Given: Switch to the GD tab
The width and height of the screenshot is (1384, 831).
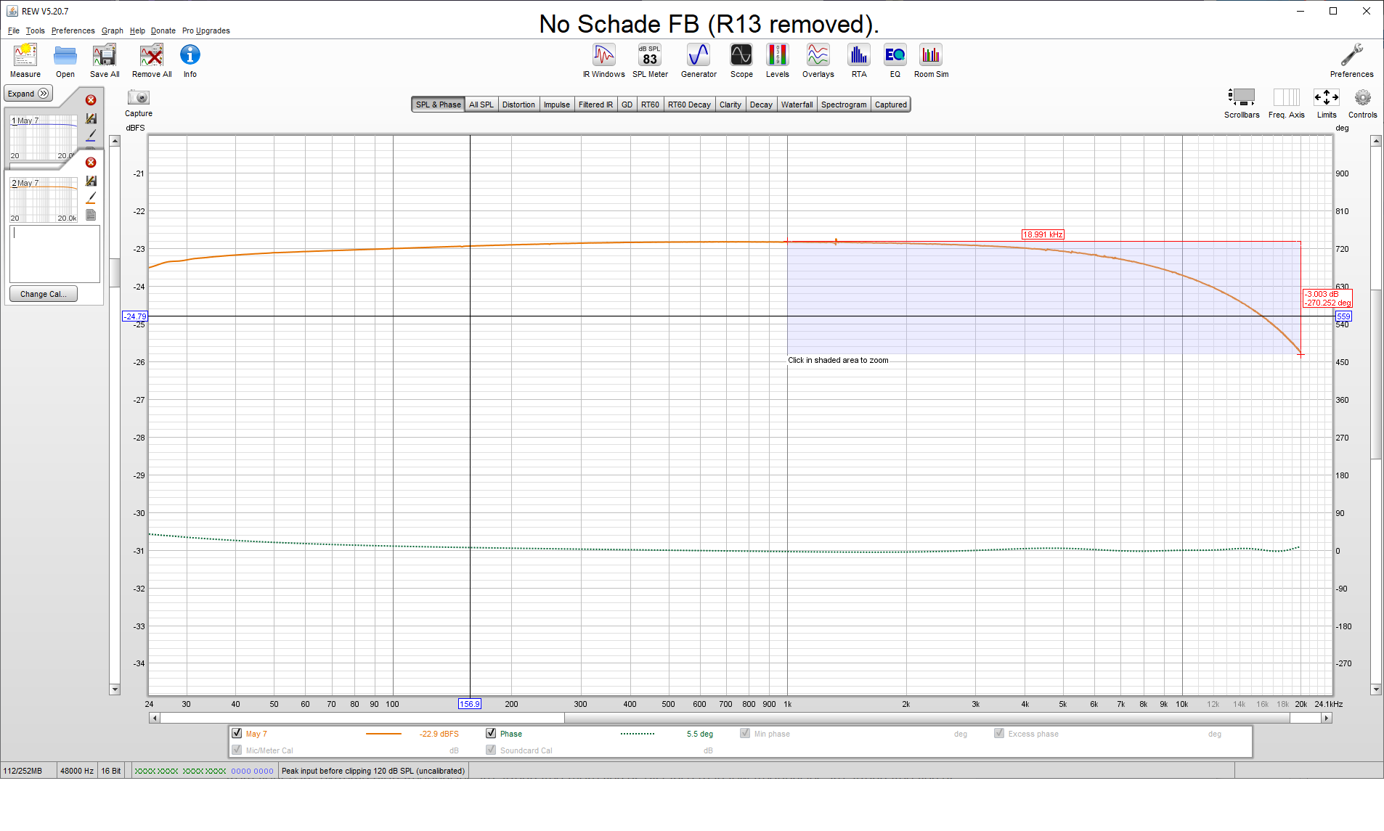Looking at the screenshot, I should click(627, 105).
